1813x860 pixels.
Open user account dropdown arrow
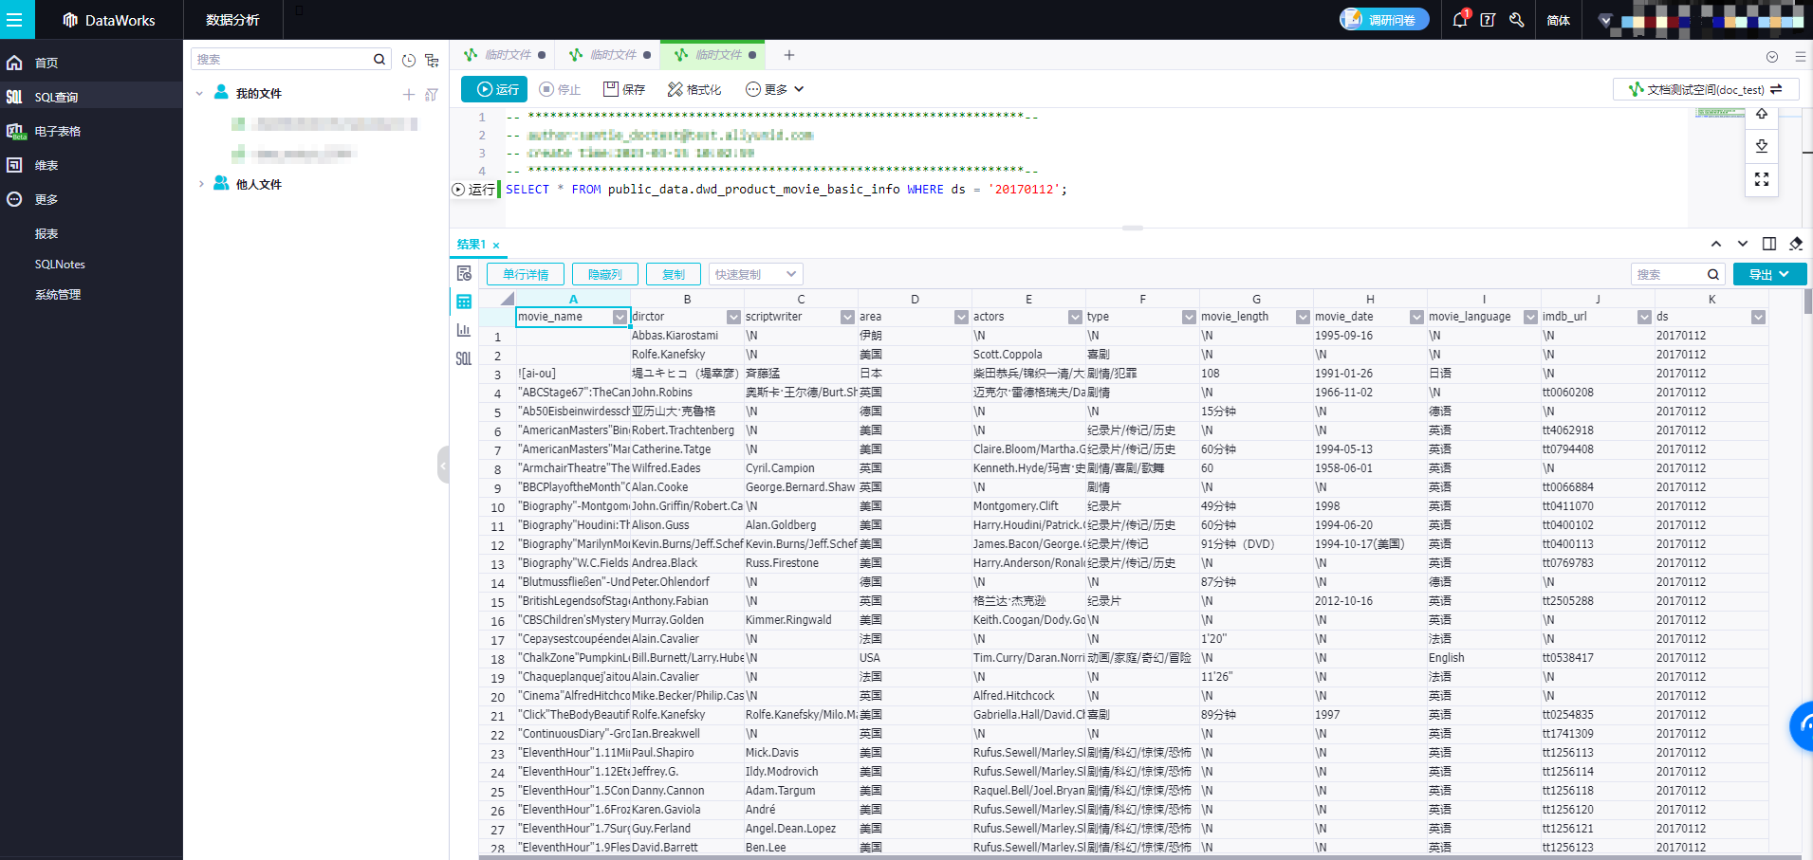coord(1604,20)
